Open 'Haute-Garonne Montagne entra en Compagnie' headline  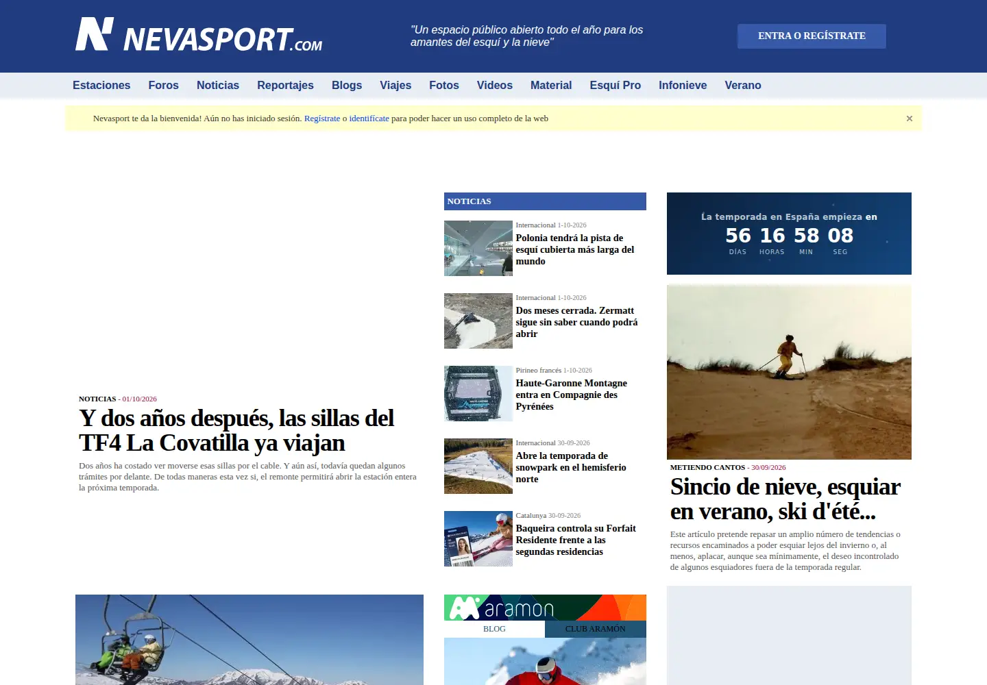572,395
